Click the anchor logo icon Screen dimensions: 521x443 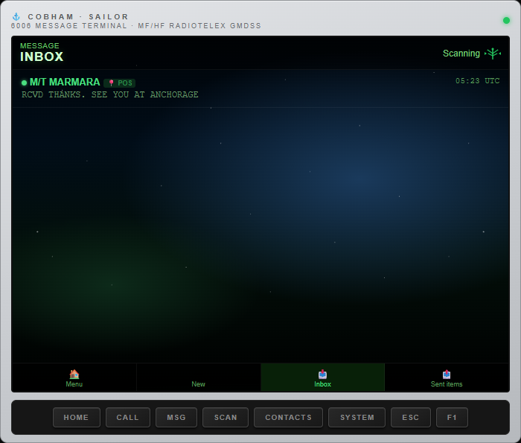click(x=16, y=16)
